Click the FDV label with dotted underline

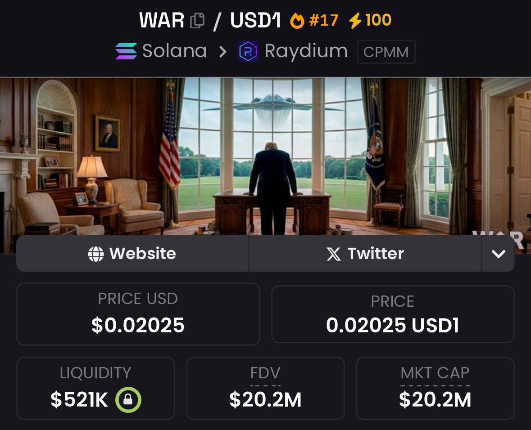[265, 373]
